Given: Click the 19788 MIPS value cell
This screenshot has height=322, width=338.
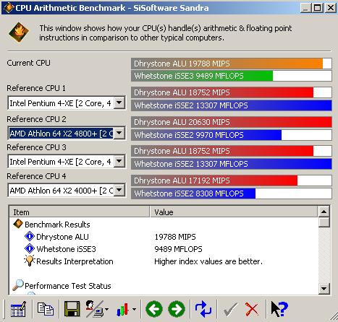Looking at the screenshot, I should pyautogui.click(x=175, y=237).
